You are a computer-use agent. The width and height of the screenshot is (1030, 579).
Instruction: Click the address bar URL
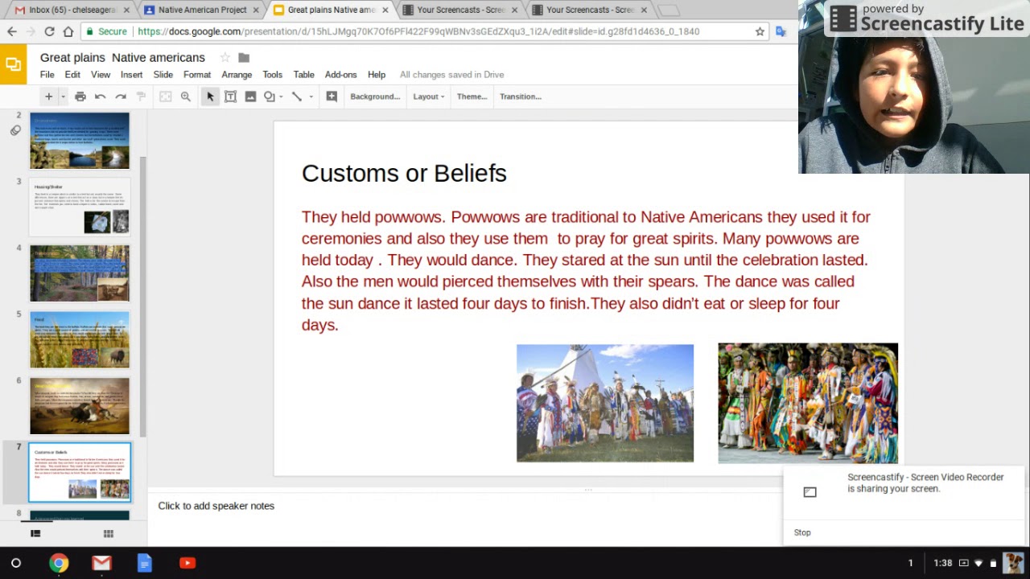(x=418, y=31)
